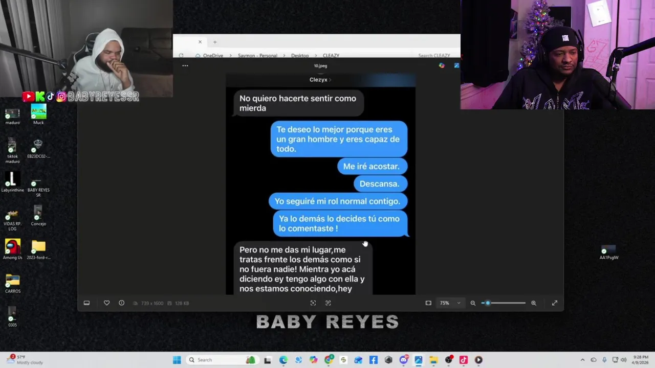Click the visual search (scan) icon
The image size is (655, 368).
click(x=313, y=303)
